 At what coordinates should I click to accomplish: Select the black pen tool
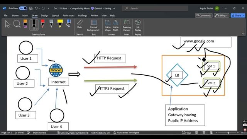click(34, 25)
